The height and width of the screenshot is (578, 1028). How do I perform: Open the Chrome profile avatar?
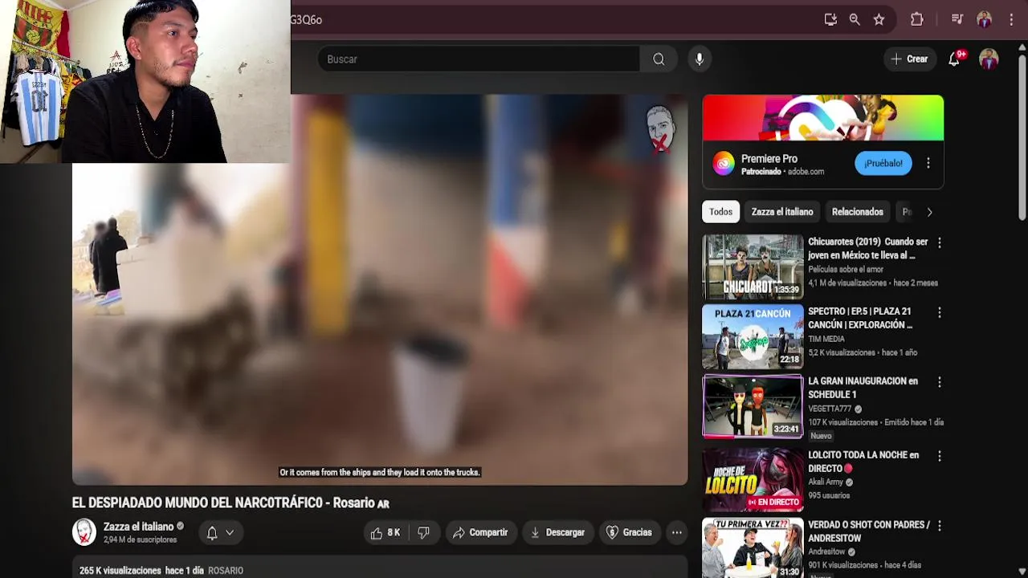[984, 19]
